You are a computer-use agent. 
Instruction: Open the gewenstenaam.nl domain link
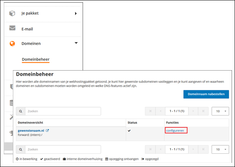click(x=31, y=131)
